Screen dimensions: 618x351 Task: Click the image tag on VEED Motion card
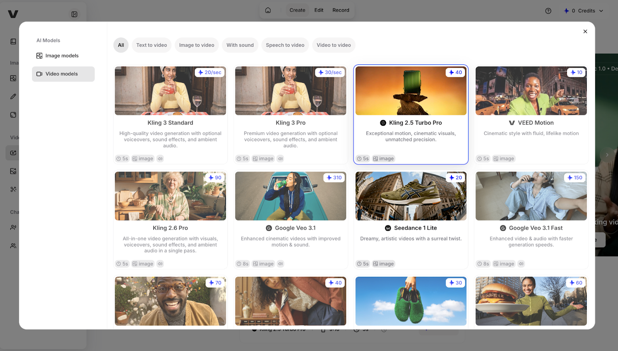tap(504, 158)
